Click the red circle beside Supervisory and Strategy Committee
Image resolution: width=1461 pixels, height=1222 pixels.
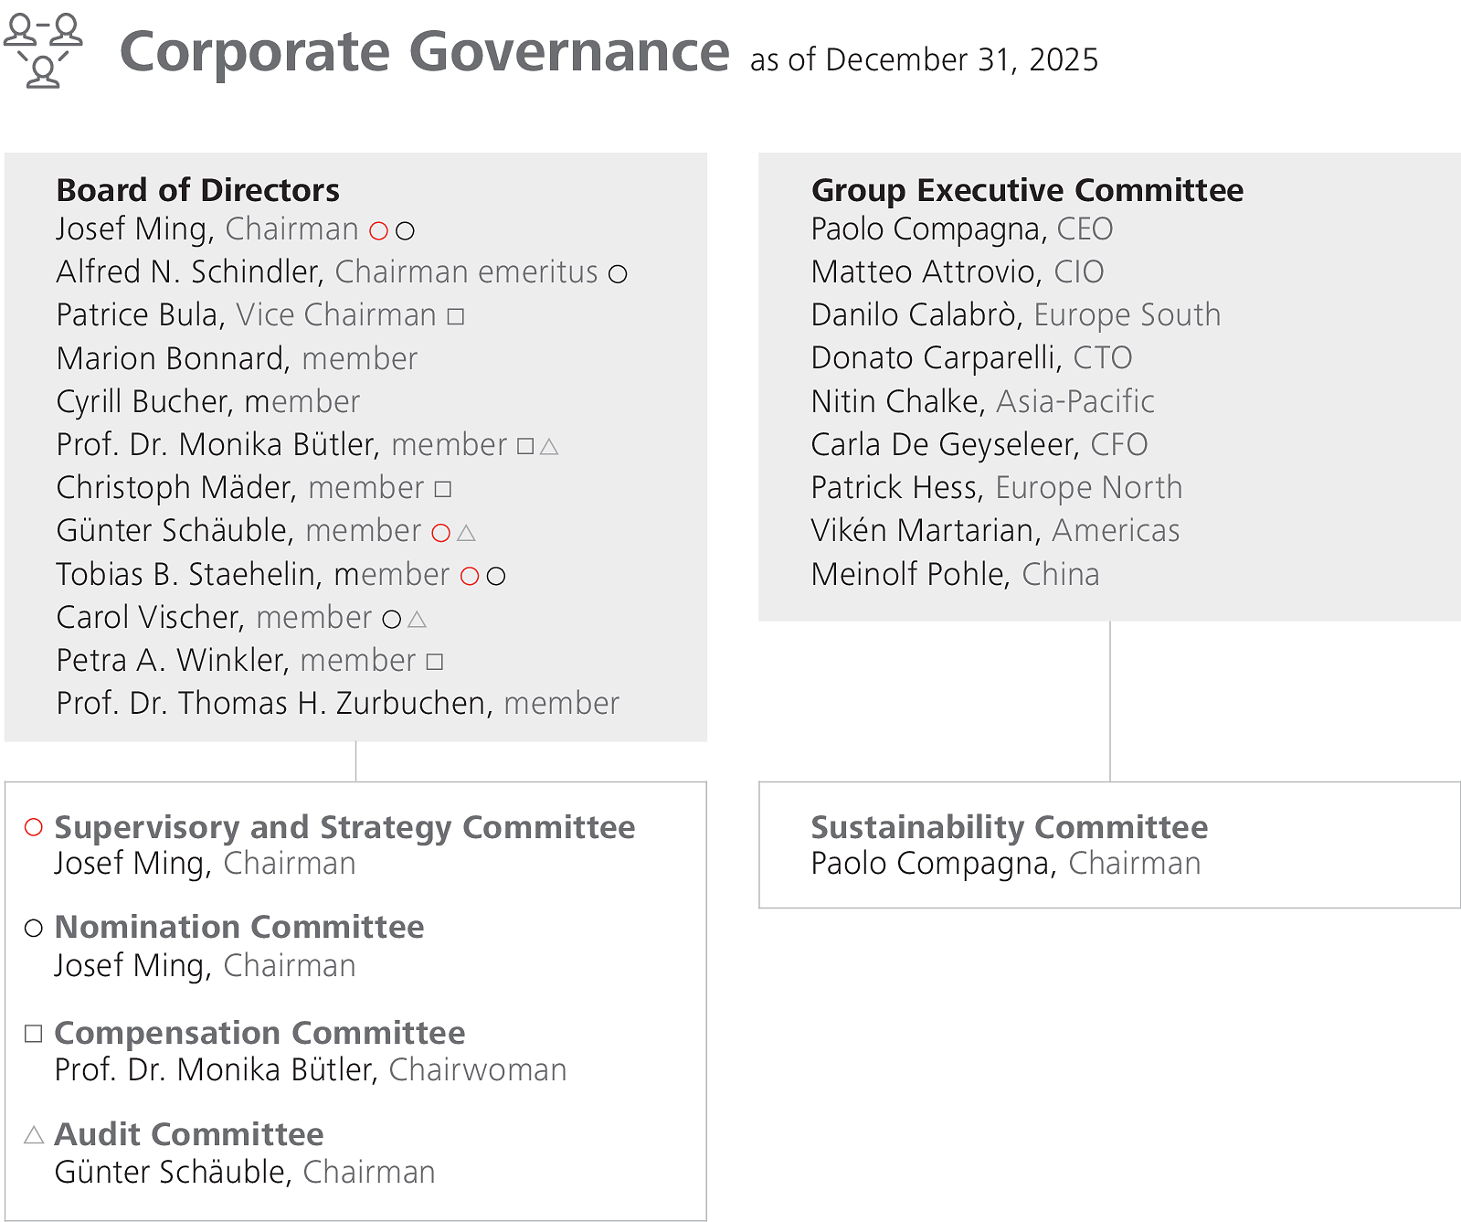tap(34, 827)
